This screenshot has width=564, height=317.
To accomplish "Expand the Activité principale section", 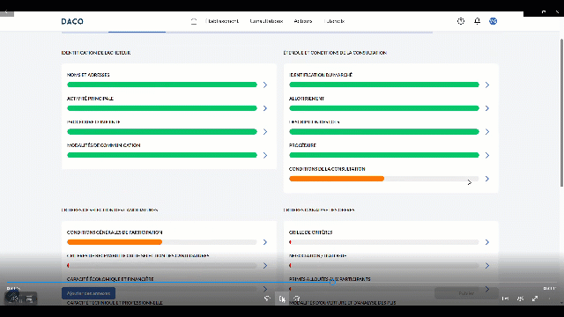I will coord(265,108).
